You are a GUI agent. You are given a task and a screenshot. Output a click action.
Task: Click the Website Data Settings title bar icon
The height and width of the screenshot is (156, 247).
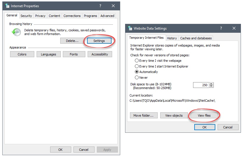click(x=130, y=28)
